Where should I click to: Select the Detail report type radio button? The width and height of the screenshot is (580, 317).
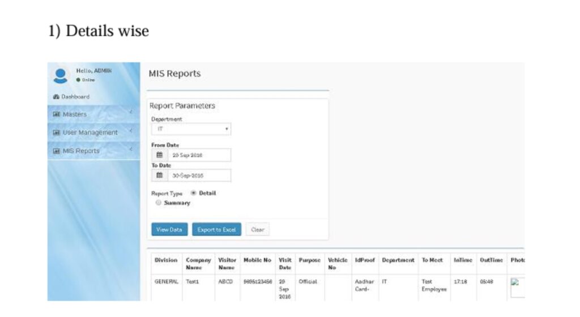(193, 193)
